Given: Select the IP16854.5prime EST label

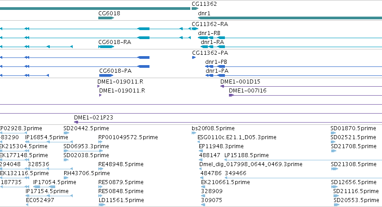Looking at the screenshot, I should tap(47, 137).
